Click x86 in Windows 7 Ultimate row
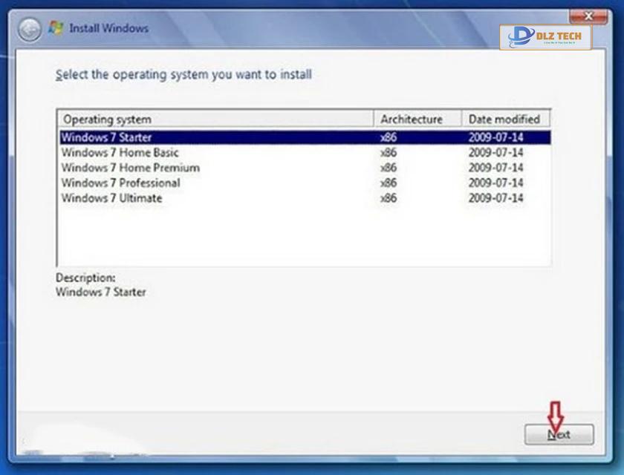The height and width of the screenshot is (475, 624). coord(389,198)
